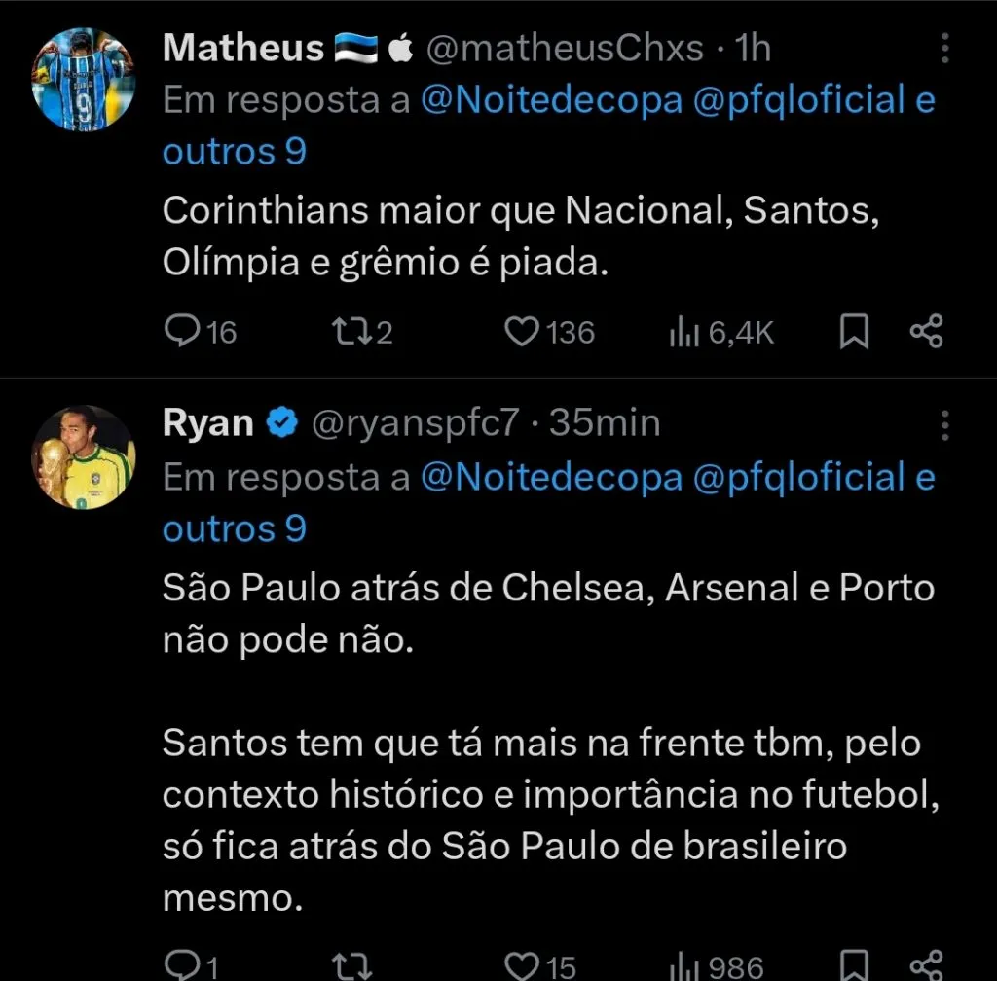Like Ryan's tweet about São Paulo
This screenshot has height=981, width=997.
click(x=520, y=967)
